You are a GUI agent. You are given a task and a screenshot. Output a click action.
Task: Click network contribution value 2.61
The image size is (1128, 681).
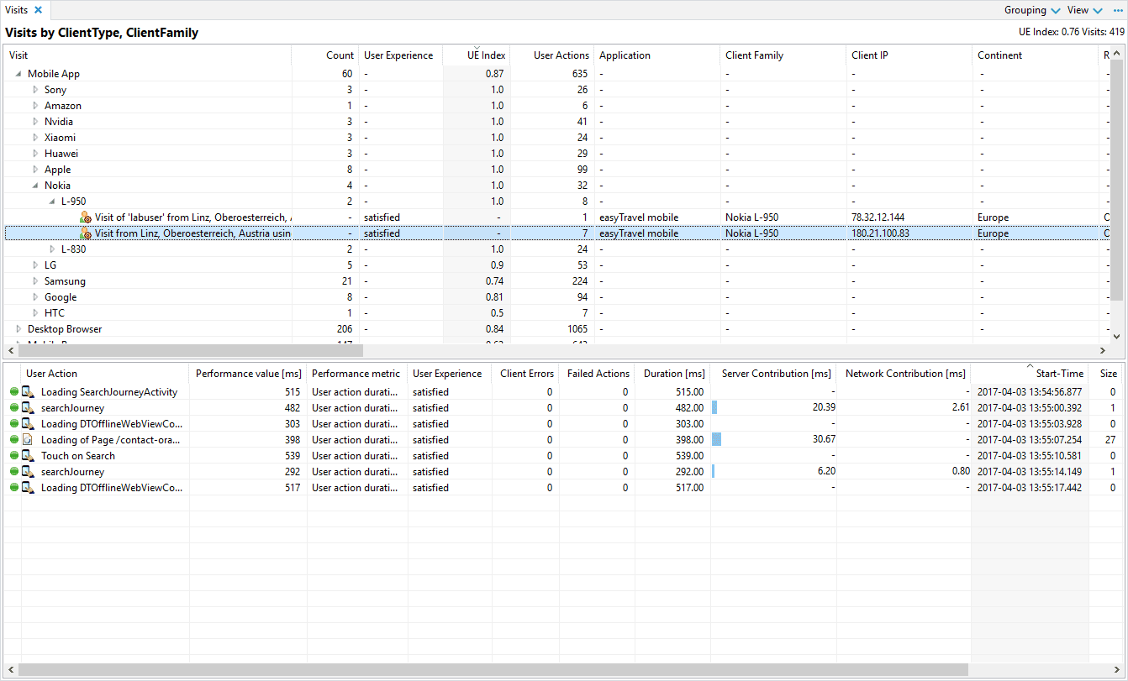click(960, 408)
